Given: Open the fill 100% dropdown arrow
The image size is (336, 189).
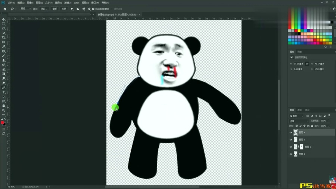Looking at the screenshot, I should (x=329, y=126).
